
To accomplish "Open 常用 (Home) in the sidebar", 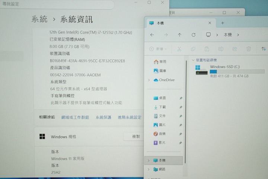I will pos(160,62).
